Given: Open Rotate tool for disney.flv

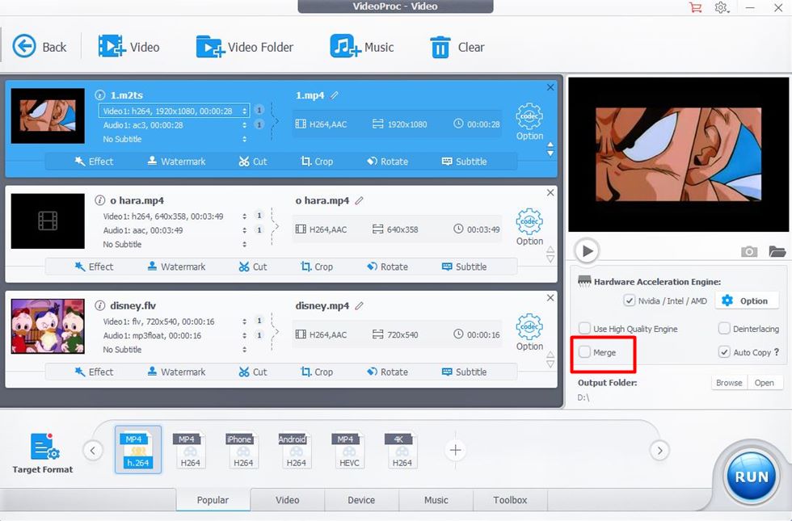Looking at the screenshot, I should pyautogui.click(x=387, y=372).
